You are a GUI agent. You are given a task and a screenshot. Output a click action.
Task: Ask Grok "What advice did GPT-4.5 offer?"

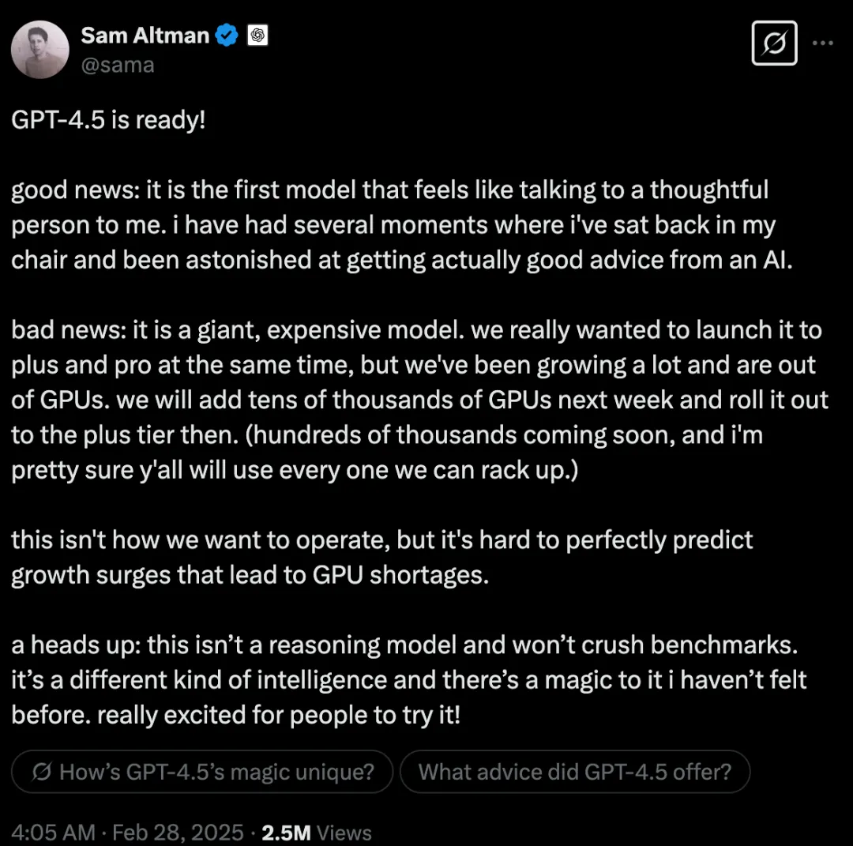pos(575,772)
